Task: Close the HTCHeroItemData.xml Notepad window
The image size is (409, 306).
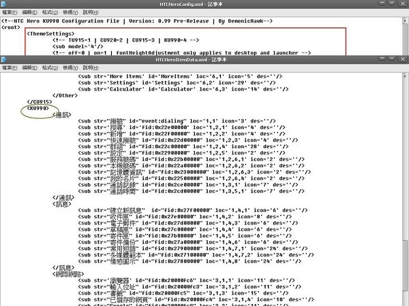Action: tap(402, 58)
